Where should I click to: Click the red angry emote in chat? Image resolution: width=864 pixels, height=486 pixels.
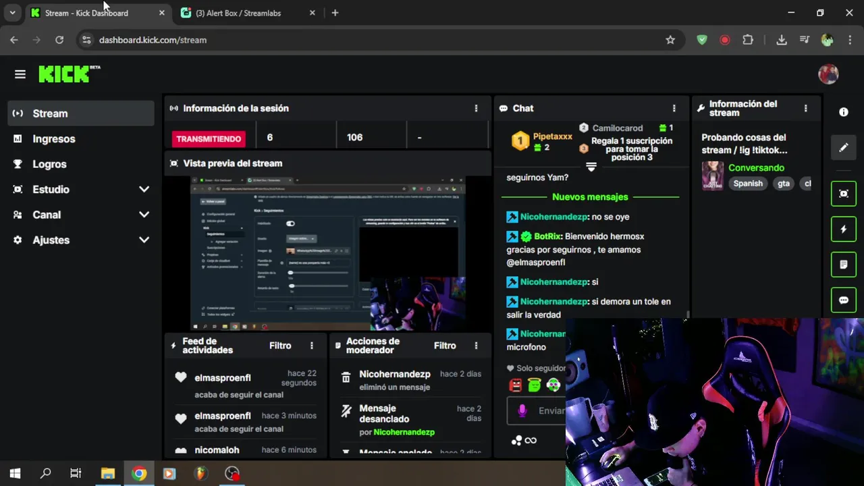pos(516,385)
